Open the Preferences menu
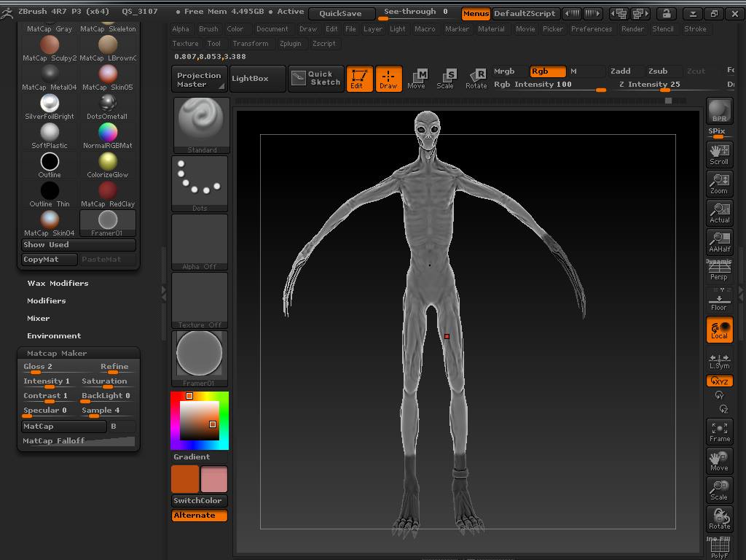This screenshot has width=746, height=560. coord(591,29)
